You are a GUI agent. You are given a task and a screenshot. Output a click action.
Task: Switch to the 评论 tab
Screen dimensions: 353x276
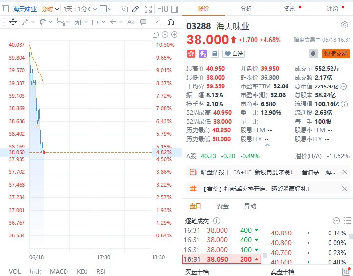coord(332,9)
